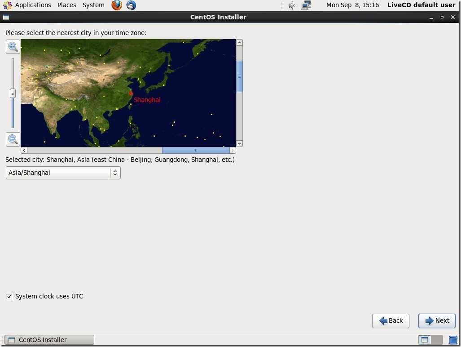Click the map scroll down arrow

click(239, 144)
